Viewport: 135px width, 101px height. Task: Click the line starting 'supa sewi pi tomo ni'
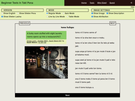(x=95, y=62)
